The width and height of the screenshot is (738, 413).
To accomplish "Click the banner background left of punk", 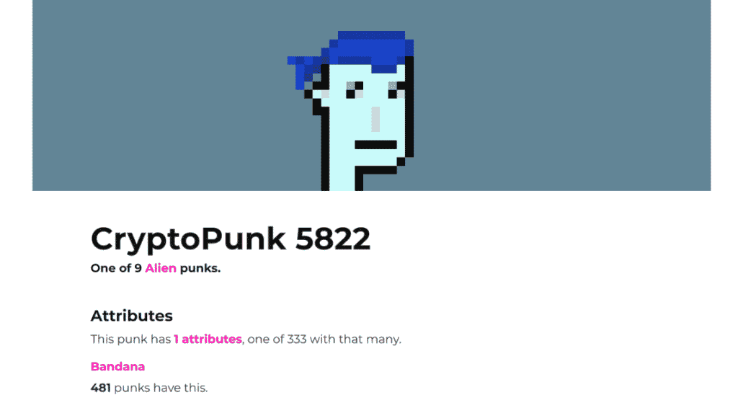I will tap(160, 95).
